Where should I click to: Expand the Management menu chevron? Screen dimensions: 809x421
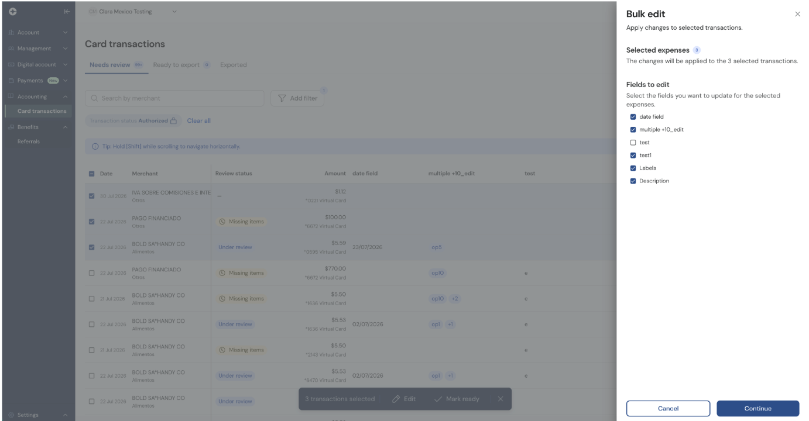coord(66,49)
